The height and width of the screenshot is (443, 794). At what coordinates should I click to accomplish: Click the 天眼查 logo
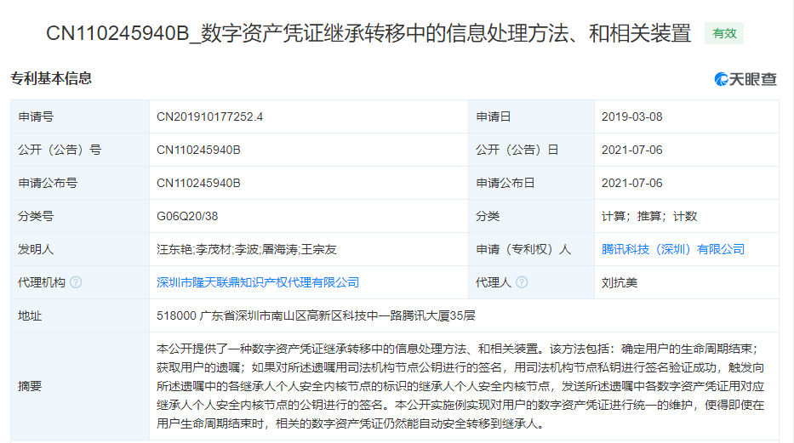click(x=745, y=79)
